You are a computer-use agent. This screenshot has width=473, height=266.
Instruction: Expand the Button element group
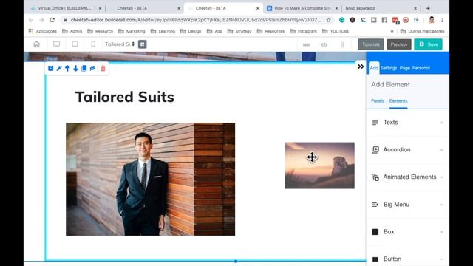pos(407,259)
